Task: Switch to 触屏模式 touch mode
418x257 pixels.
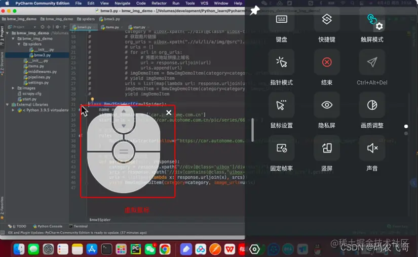Action: coord(371,19)
